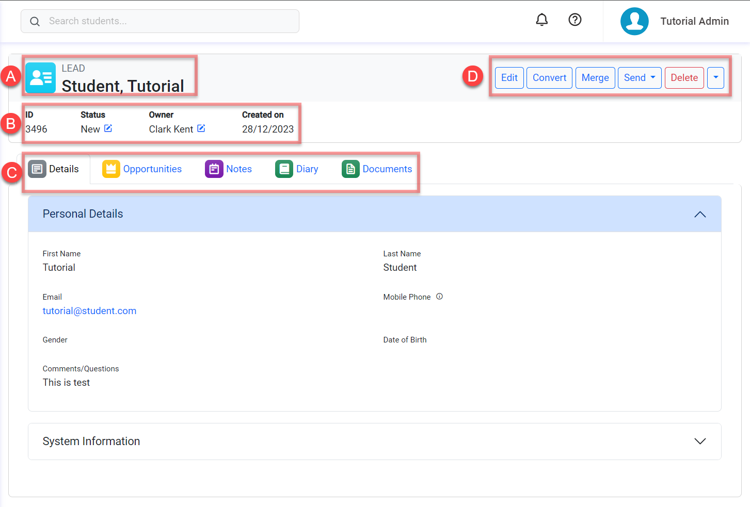Click the red Delete button
750x507 pixels.
(x=684, y=78)
